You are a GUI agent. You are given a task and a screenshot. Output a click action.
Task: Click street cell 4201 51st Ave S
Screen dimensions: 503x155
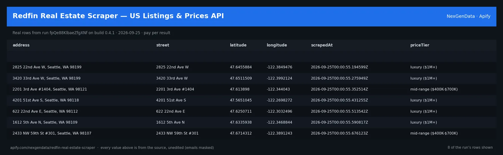(171, 100)
